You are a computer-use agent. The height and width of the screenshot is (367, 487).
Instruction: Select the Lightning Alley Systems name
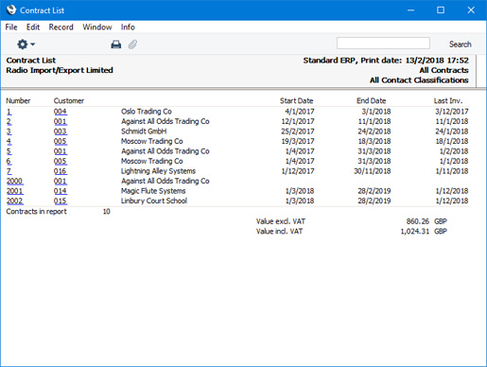click(158, 171)
